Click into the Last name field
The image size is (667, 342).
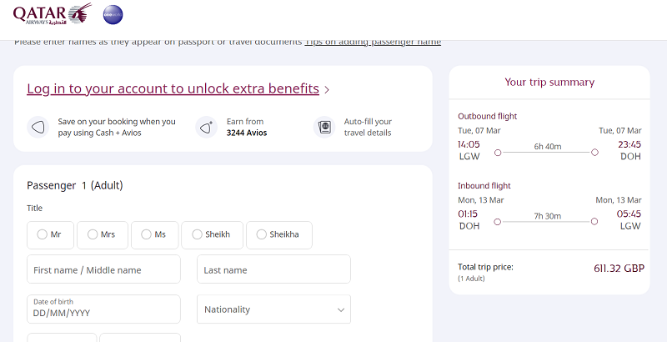tap(273, 269)
